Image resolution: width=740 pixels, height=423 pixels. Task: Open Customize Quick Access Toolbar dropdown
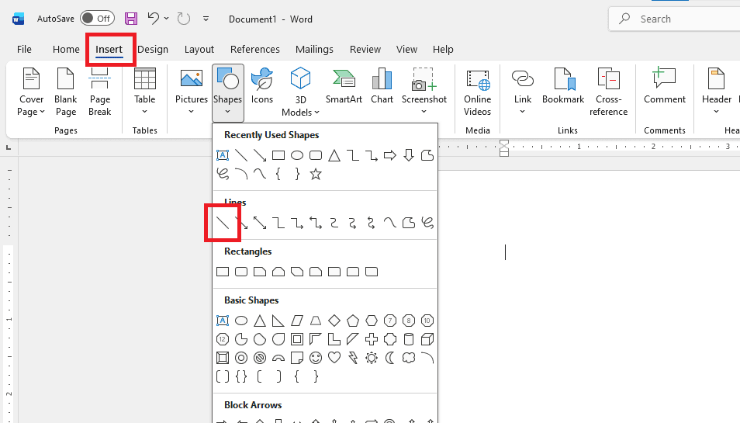point(206,19)
